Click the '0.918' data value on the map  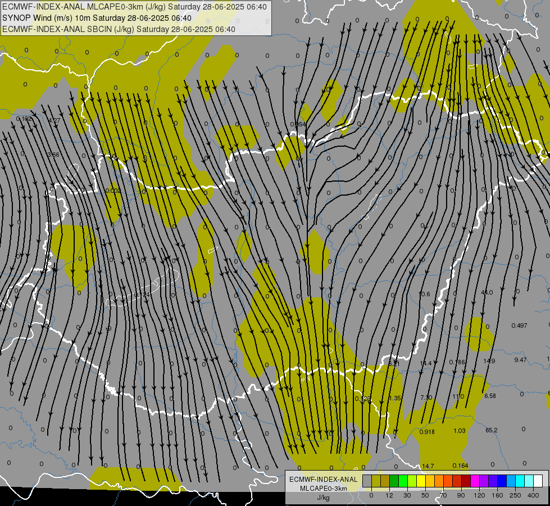point(427,432)
